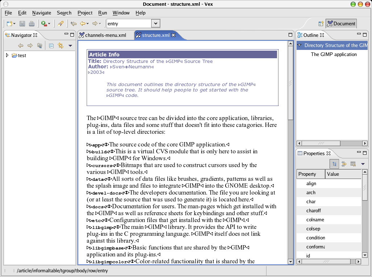Open Properties view menu triangle

coord(363,164)
